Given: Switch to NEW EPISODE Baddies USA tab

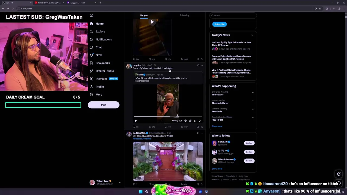Looking at the screenshot, I should [49, 3].
